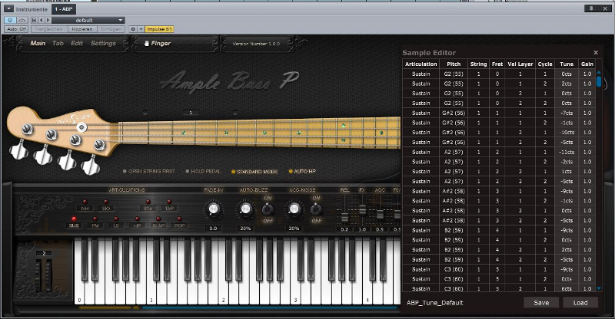Open the default preset dropdown

[88, 20]
